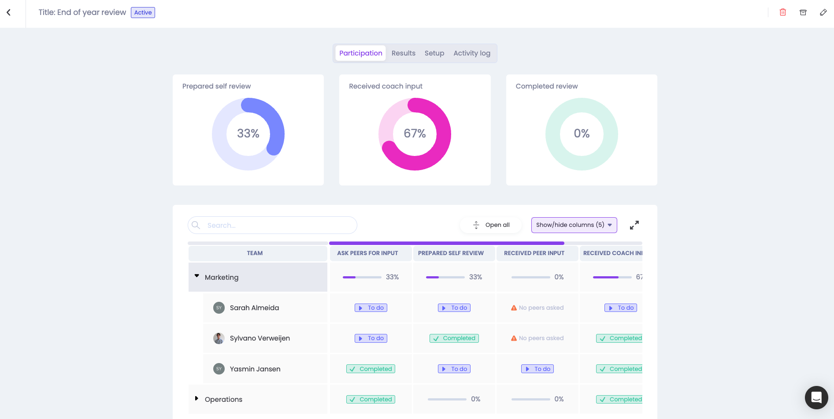Click Yasmin Jansen's peer input To do
This screenshot has height=419, width=834.
coord(537,369)
